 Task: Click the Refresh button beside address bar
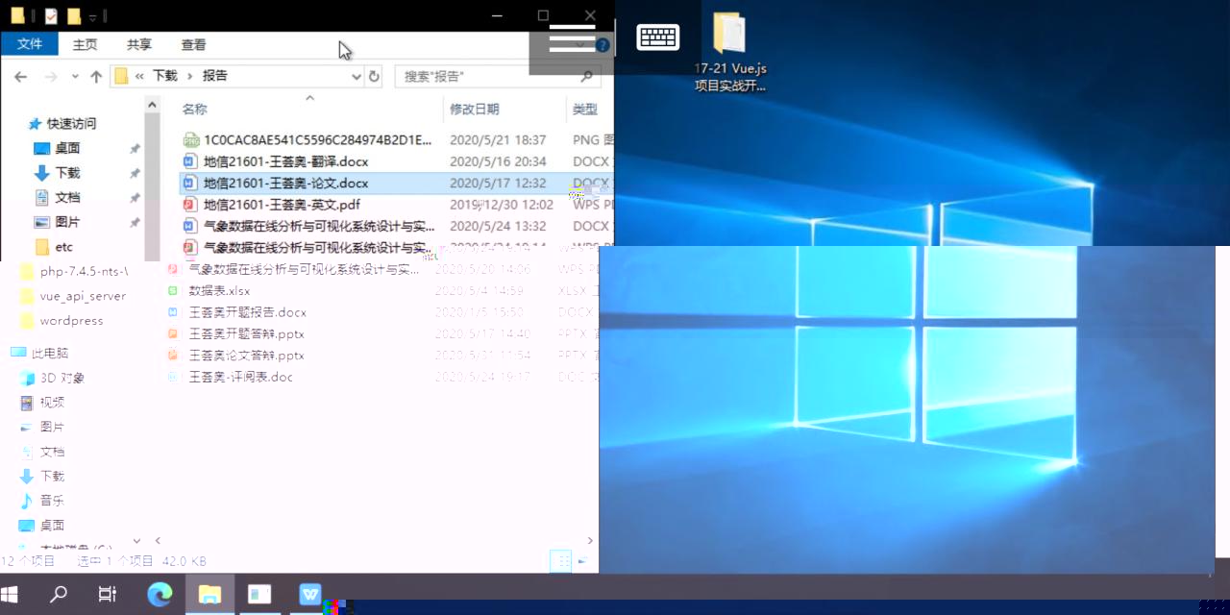pyautogui.click(x=374, y=76)
